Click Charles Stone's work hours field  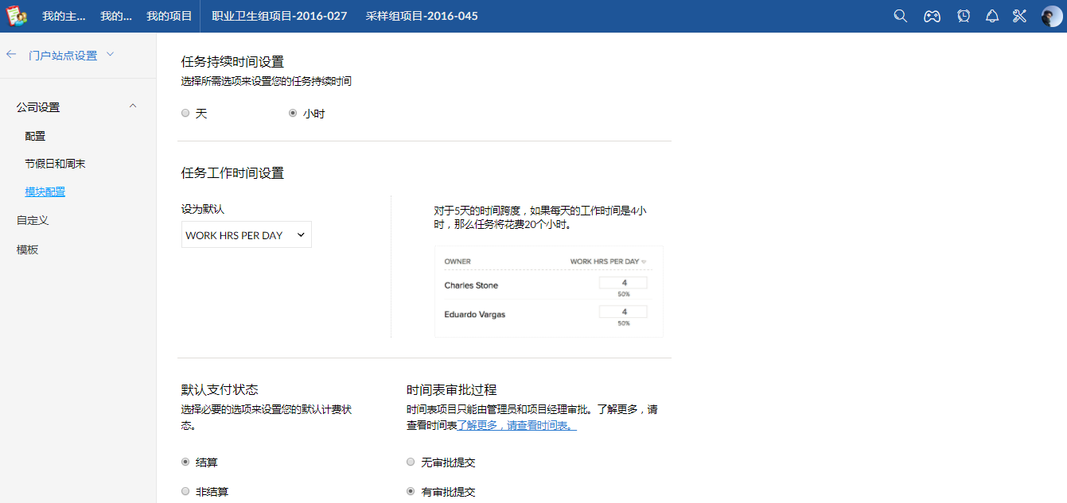point(623,283)
